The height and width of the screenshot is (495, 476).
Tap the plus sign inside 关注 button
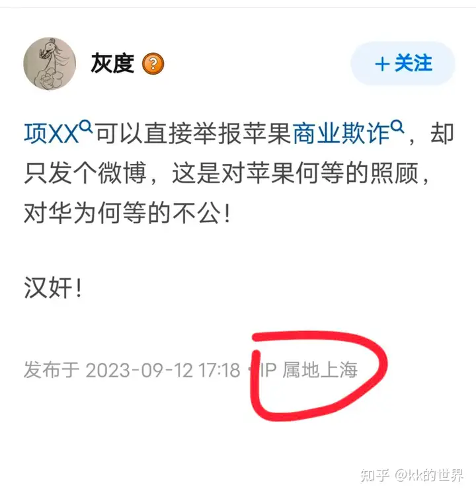[382, 64]
